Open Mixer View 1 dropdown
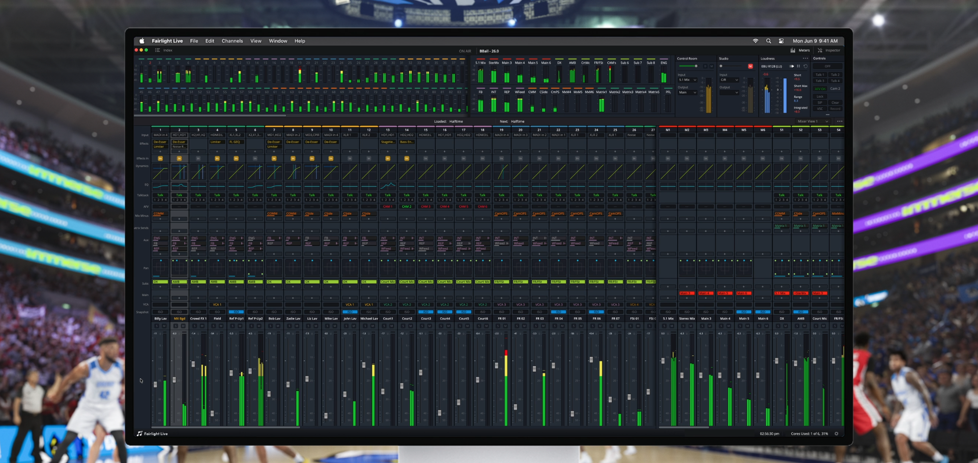Image resolution: width=978 pixels, height=463 pixels. point(813,121)
